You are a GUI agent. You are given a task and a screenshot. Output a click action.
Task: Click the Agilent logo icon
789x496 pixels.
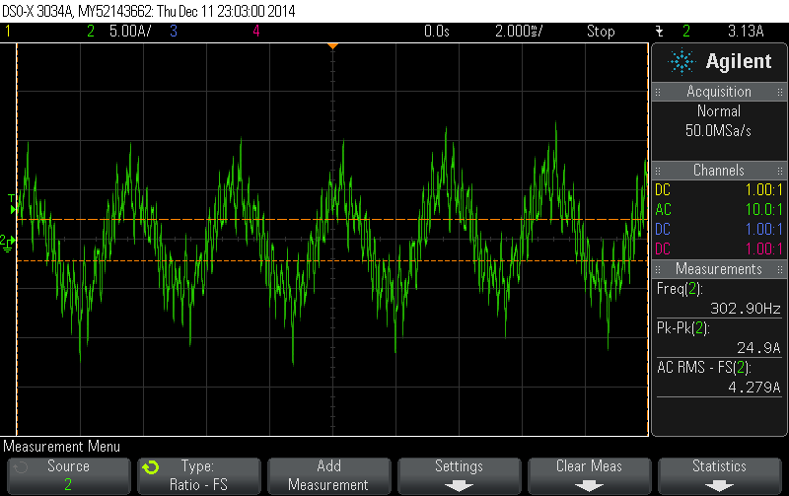681,62
